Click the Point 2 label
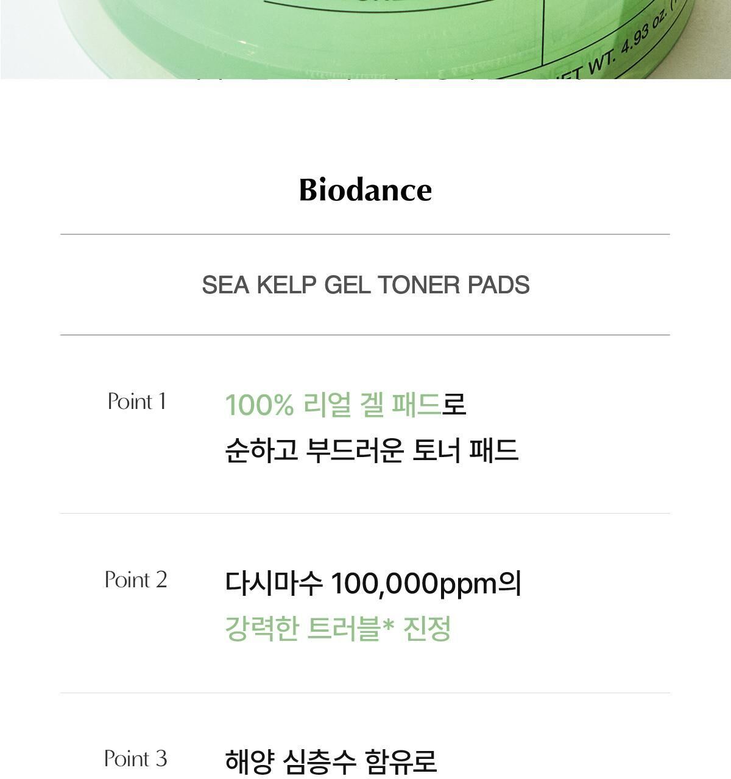 136,580
